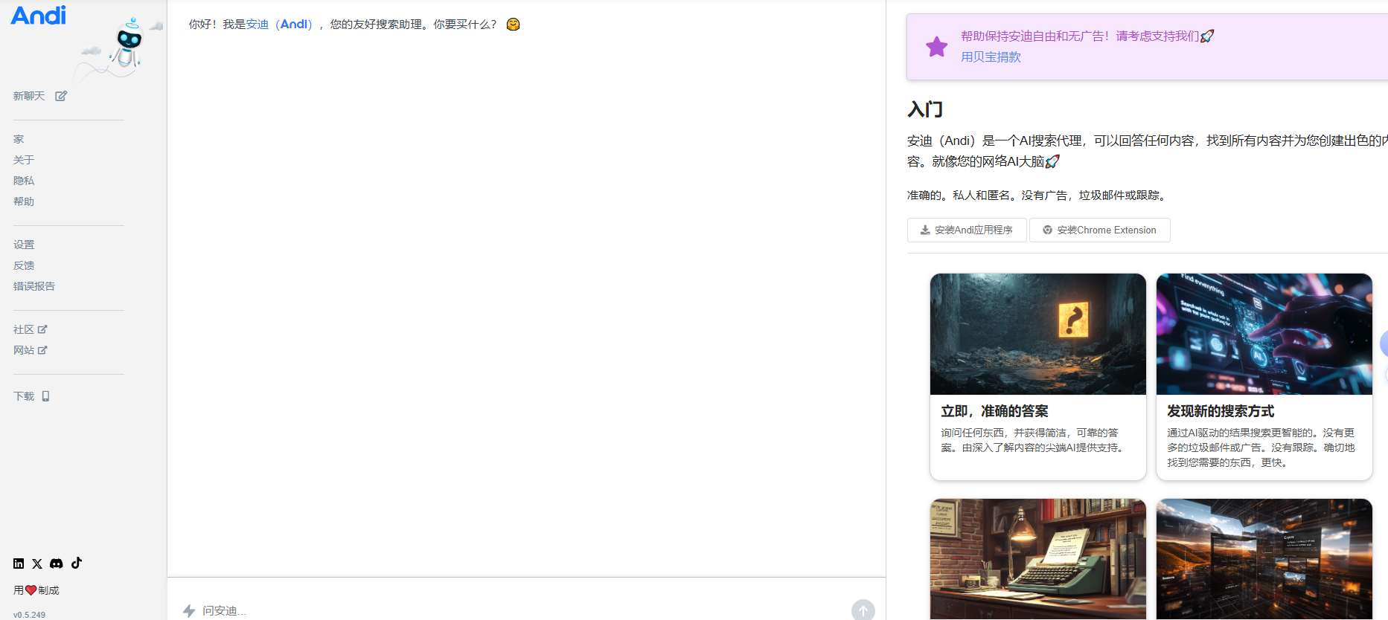
Task: Click the typewriter desk card thumbnail
Action: pyautogui.click(x=1038, y=559)
